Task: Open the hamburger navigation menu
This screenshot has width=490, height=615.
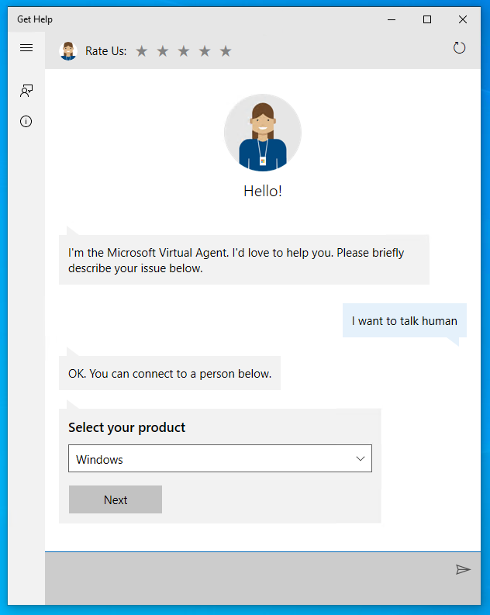Action: (26, 48)
